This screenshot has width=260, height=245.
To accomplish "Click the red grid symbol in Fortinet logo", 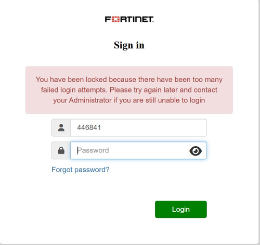I will (115, 19).
